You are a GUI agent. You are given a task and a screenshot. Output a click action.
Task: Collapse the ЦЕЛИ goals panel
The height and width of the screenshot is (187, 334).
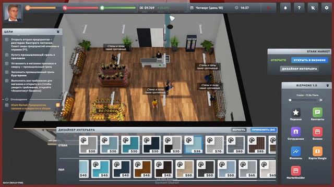tap(58, 32)
